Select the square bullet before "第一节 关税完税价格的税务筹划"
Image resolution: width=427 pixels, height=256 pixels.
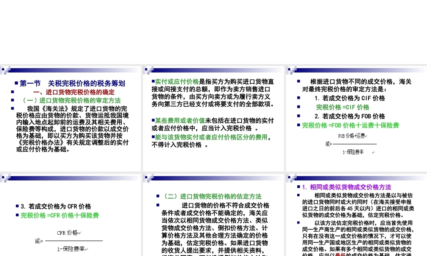[x=16, y=82]
